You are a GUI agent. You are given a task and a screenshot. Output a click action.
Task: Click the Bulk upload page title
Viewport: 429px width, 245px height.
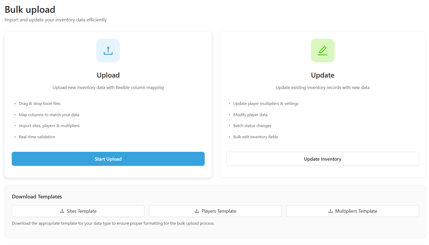30,10
